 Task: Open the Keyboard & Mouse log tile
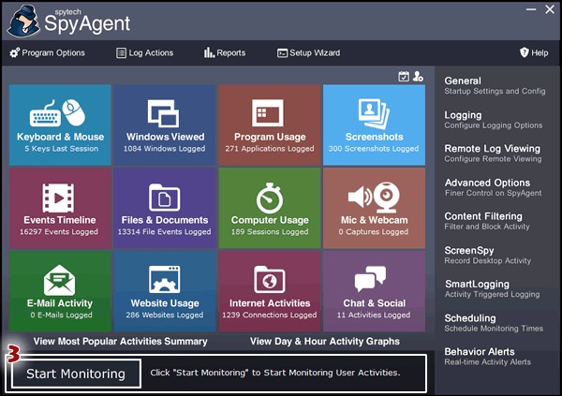pos(60,124)
